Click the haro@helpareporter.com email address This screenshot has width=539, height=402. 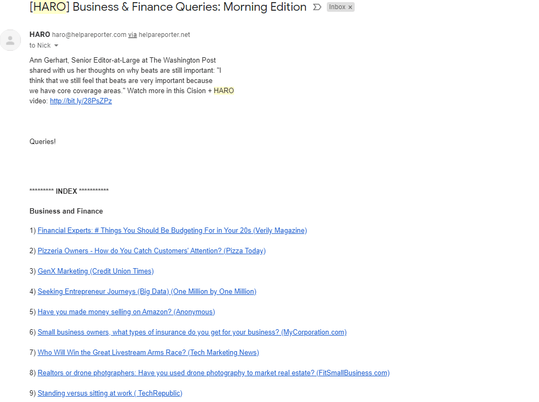89,35
